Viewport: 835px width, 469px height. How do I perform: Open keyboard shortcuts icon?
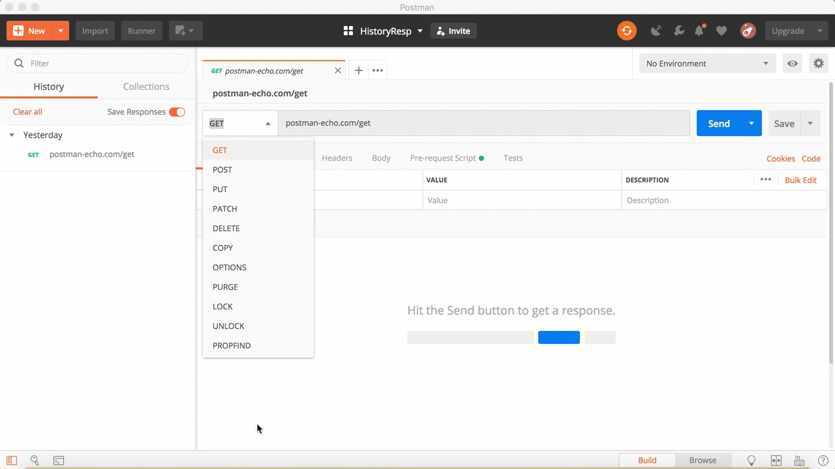pos(800,461)
